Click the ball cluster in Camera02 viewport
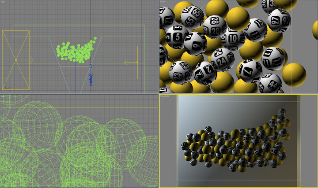The width and height of the screenshot is (318, 188). [234, 145]
